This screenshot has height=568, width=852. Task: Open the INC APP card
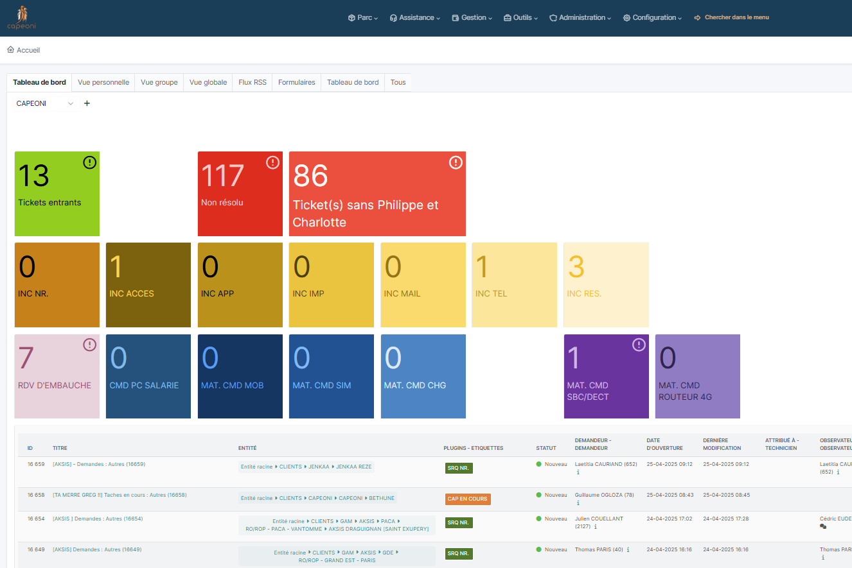click(240, 285)
